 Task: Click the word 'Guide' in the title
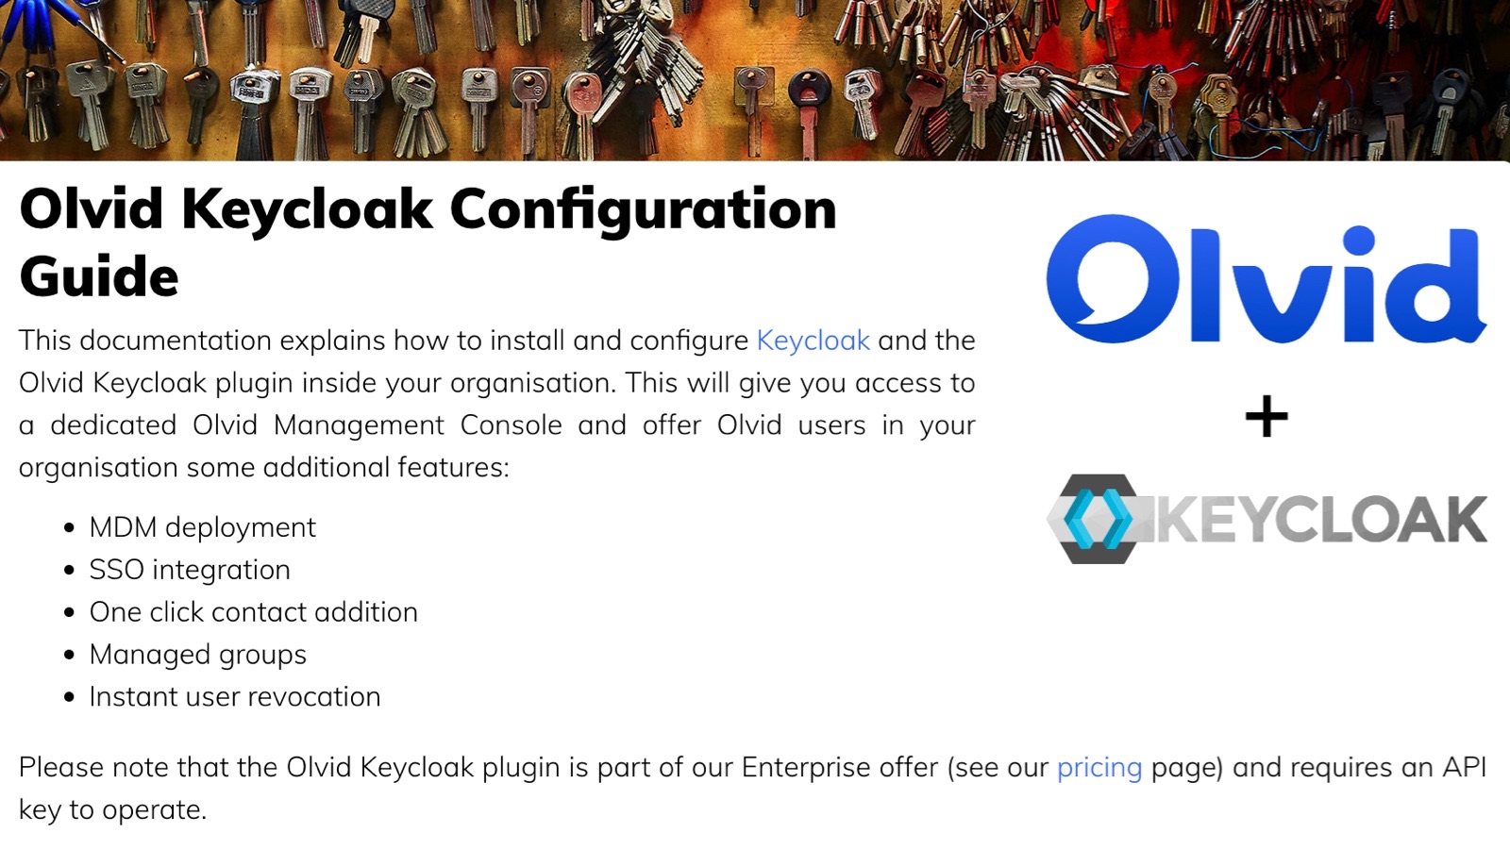coord(99,277)
